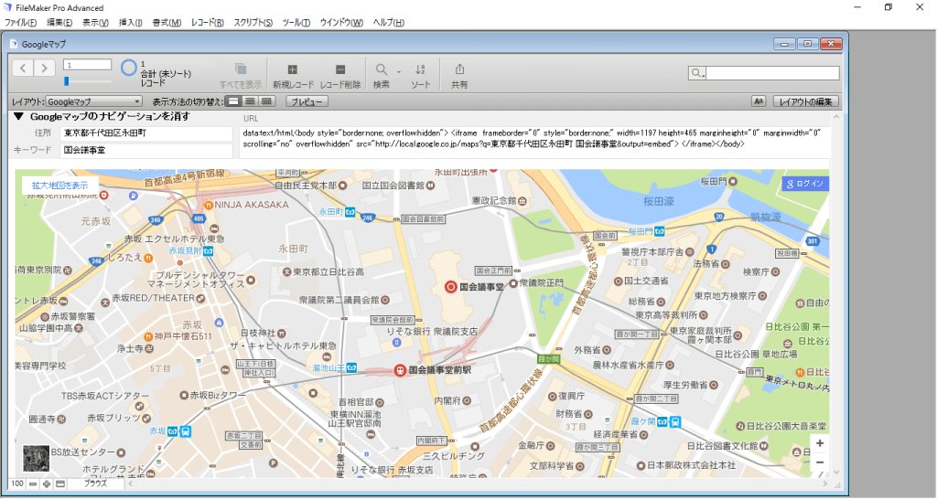937x499 pixels.
Task: Click the Aa formatting bar button
Action: [759, 101]
